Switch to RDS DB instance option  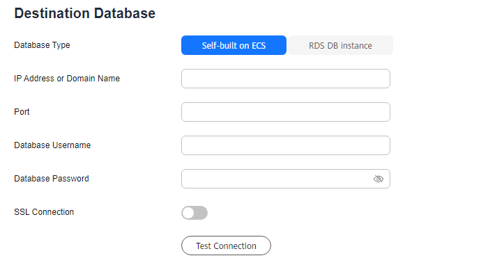tap(340, 45)
